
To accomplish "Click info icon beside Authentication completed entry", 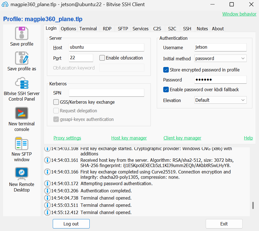I will 47,191.
